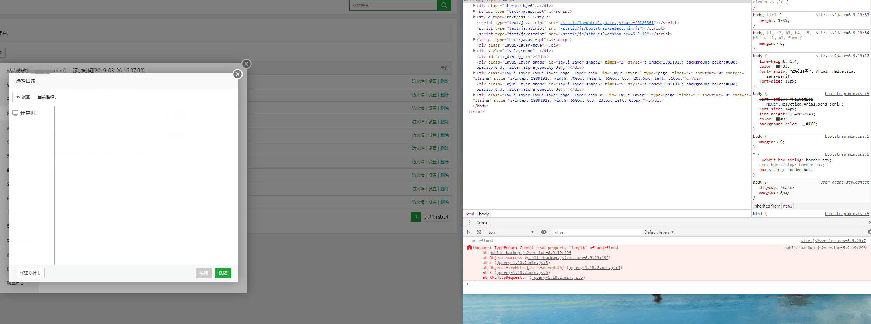The height and width of the screenshot is (324, 871).
Task: Open the bootstrap-select.min.js script link
Action: 600,28
